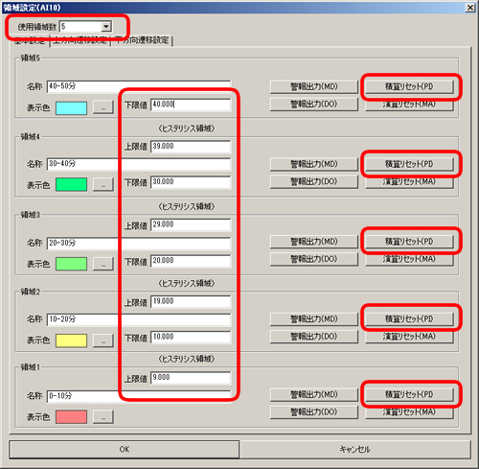479x469 pixels.
Task: Click the キャンセル button
Action: 355,450
